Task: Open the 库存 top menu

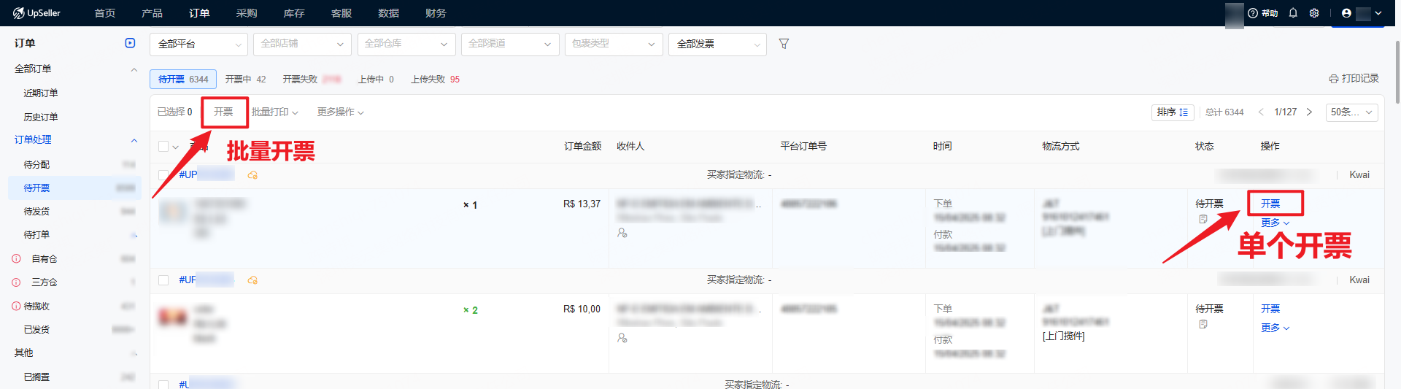Action: [x=293, y=13]
